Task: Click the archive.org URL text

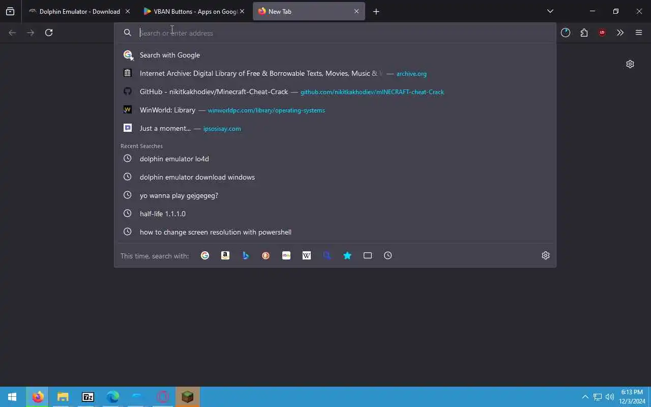Action: tap(411, 74)
